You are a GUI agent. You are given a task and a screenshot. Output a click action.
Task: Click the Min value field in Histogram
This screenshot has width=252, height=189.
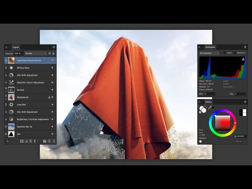pyautogui.click(x=209, y=94)
